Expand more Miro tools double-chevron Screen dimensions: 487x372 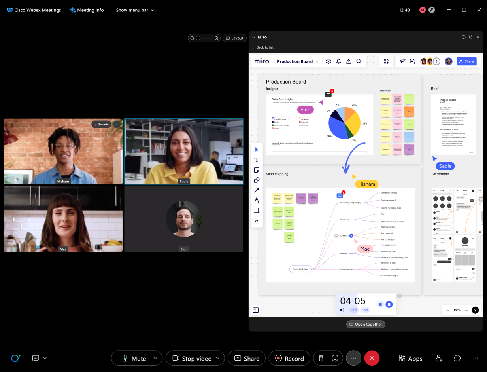257,221
